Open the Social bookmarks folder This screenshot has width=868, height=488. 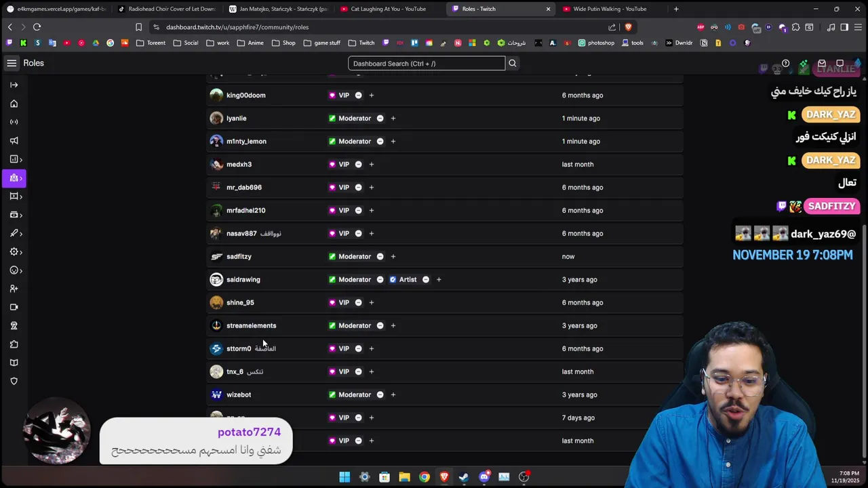click(x=186, y=43)
